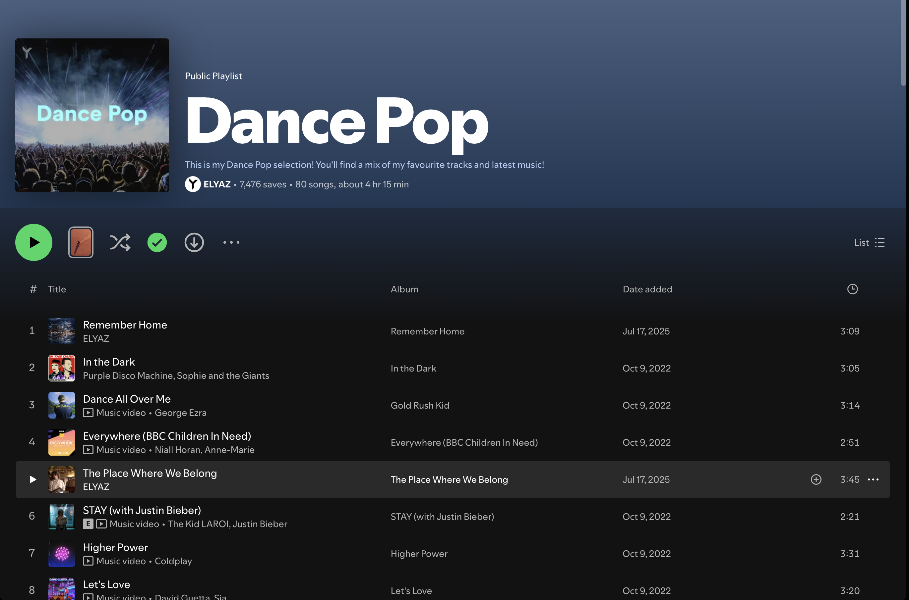Open the playlist three-dot More options
The image size is (909, 600).
231,243
